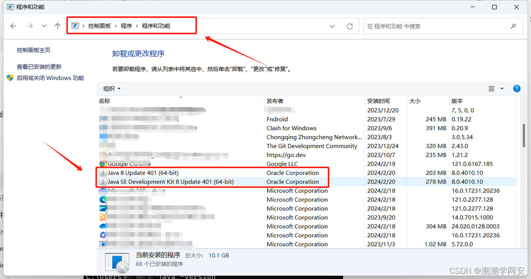The width and height of the screenshot is (531, 279).
Task: Click the Java 8 Update 401 icon
Action: click(x=103, y=173)
